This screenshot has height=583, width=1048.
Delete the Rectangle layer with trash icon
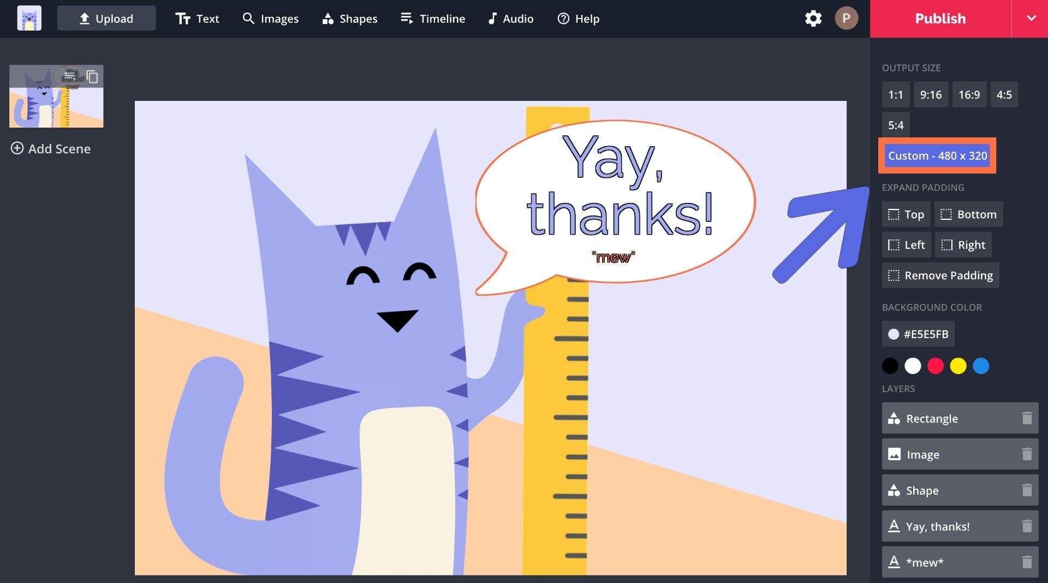(x=1027, y=418)
